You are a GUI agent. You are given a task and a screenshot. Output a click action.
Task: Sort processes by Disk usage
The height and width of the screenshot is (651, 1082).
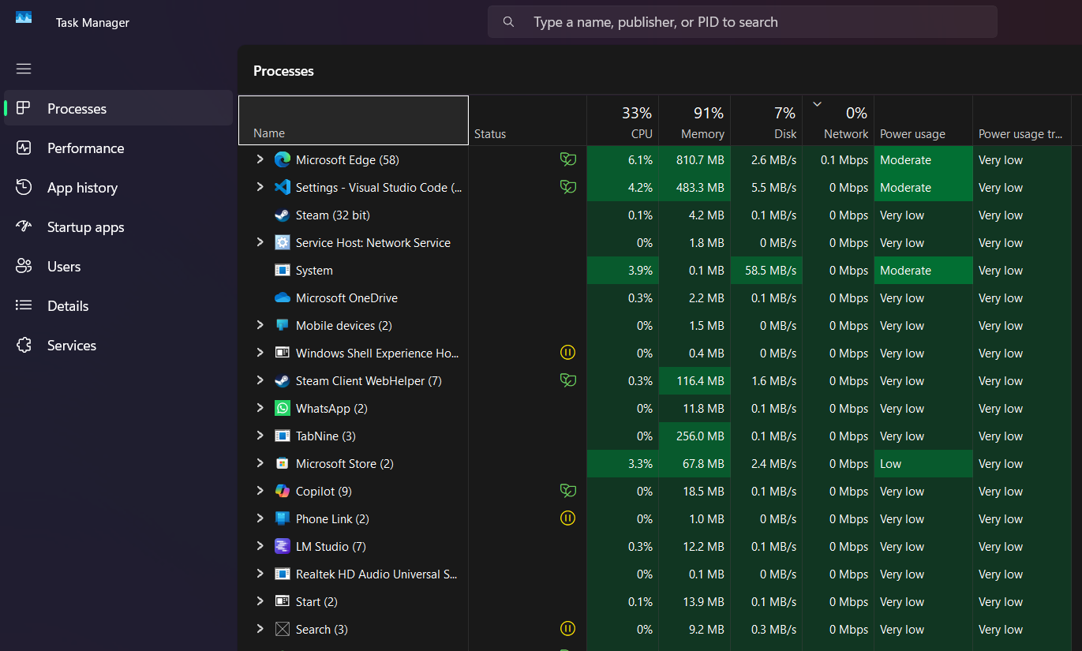pyautogui.click(x=766, y=121)
